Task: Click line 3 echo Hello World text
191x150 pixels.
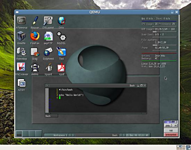Action: coord(71,95)
